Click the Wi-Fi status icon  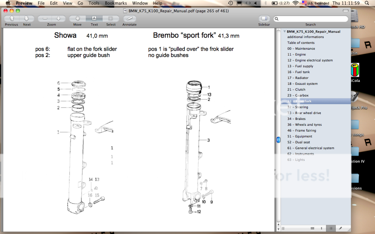pos(295,3)
